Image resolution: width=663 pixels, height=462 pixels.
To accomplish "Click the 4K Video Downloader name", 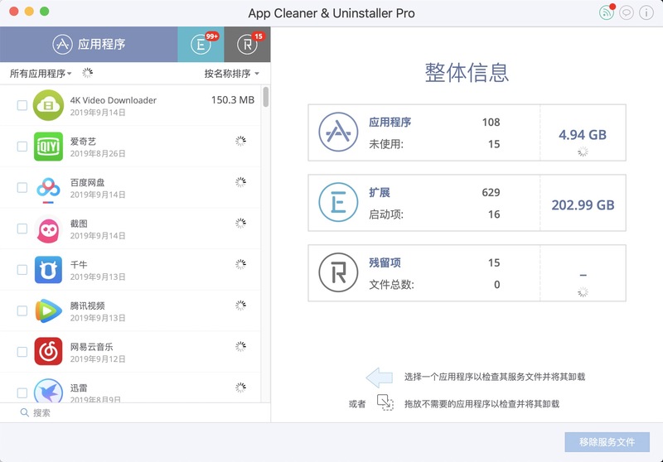I will tap(114, 100).
